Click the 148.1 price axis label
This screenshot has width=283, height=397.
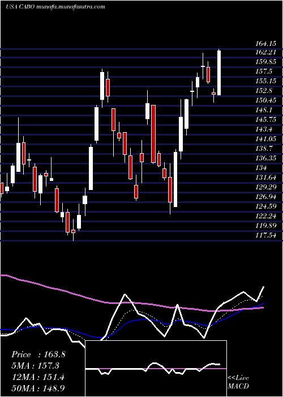tap(264, 110)
